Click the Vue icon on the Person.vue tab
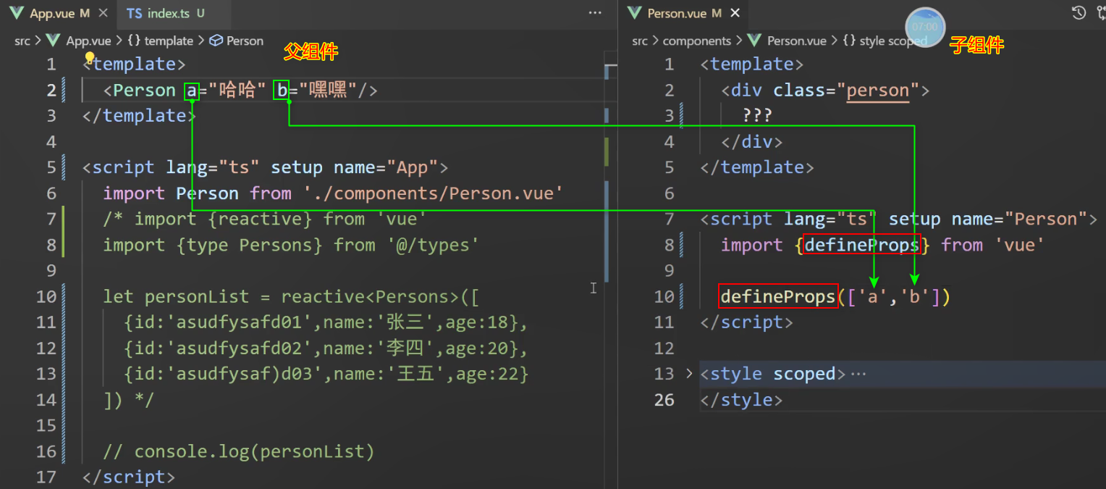This screenshot has width=1106, height=489. click(636, 12)
